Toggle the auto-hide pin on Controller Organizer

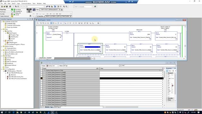pyautogui.click(x=30, y=19)
